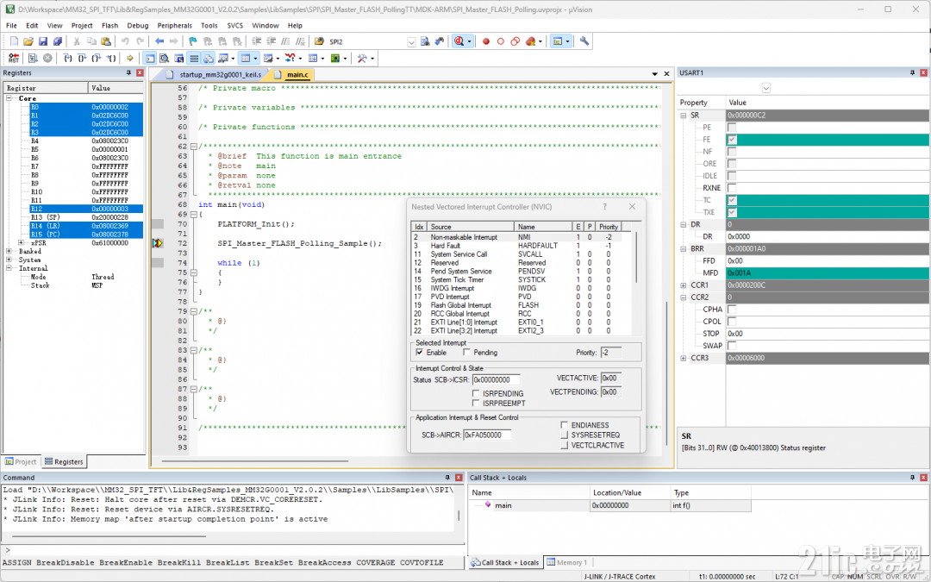Click the SCB->ICSR status field
This screenshot has width=931, height=582.
tap(496, 379)
